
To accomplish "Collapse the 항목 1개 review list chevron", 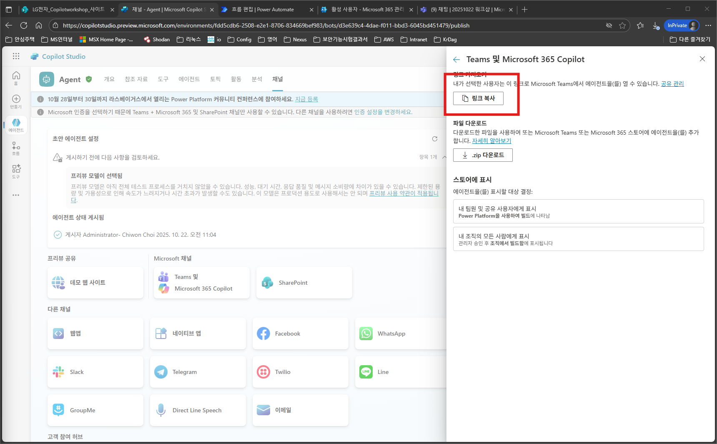I will click(x=444, y=157).
